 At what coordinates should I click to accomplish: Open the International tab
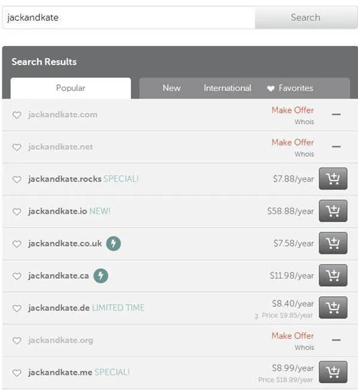coord(227,88)
